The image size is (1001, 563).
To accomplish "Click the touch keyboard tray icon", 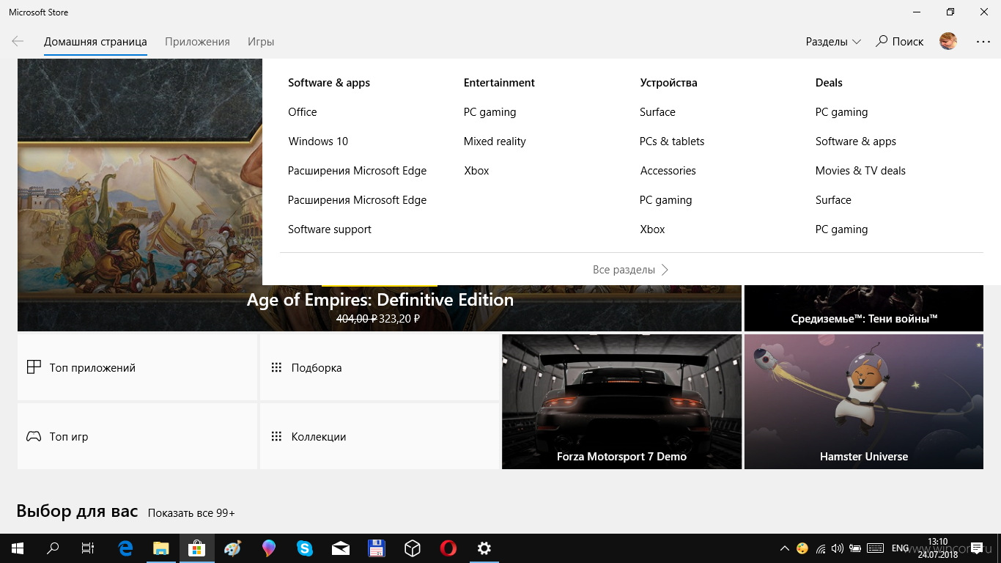I will (x=874, y=548).
